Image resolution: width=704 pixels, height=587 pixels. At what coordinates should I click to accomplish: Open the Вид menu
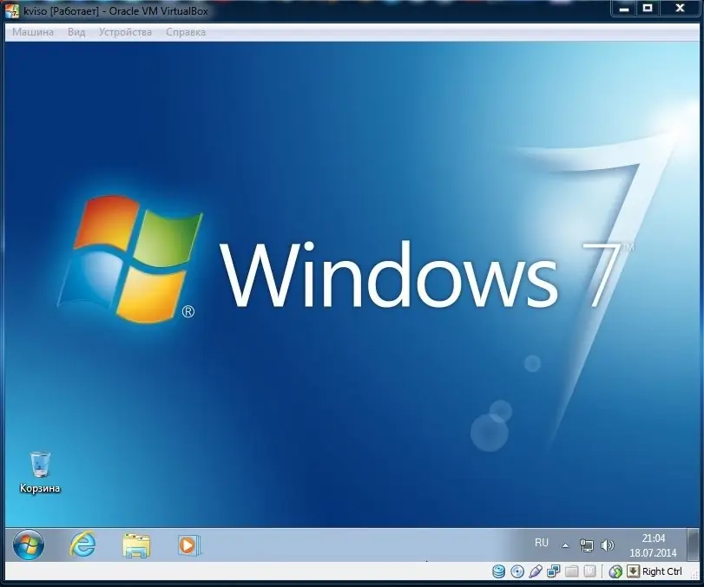coord(76,32)
